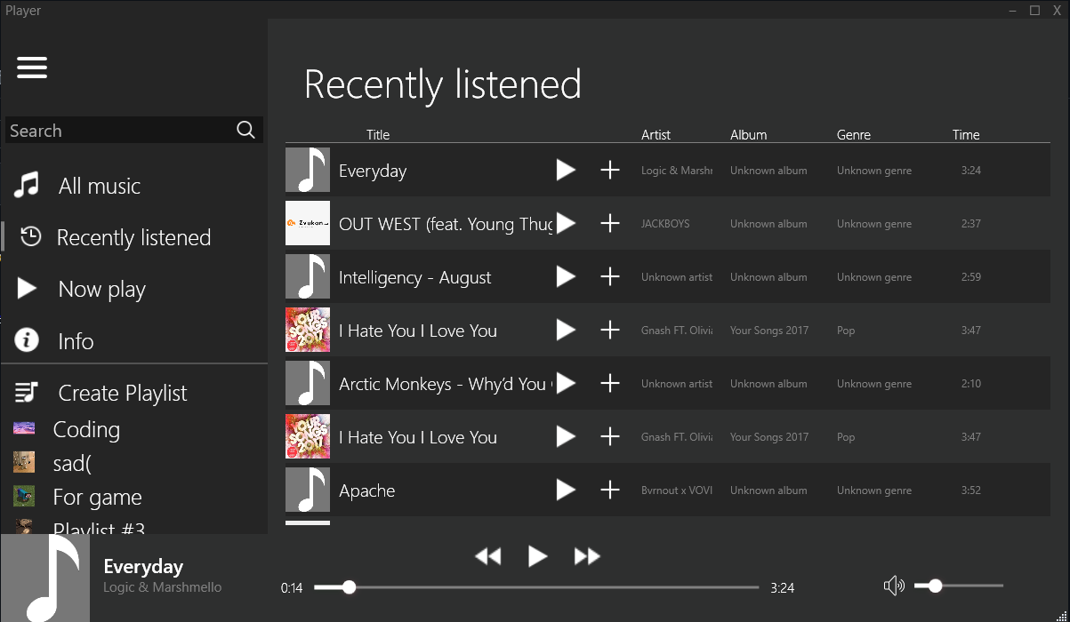Click the Create Playlist icon
1070x622 pixels.
[x=26, y=392]
